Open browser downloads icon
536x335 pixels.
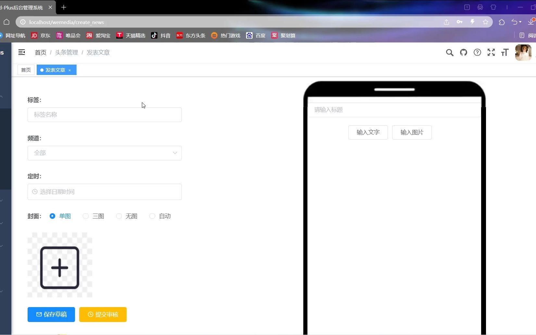point(531,22)
